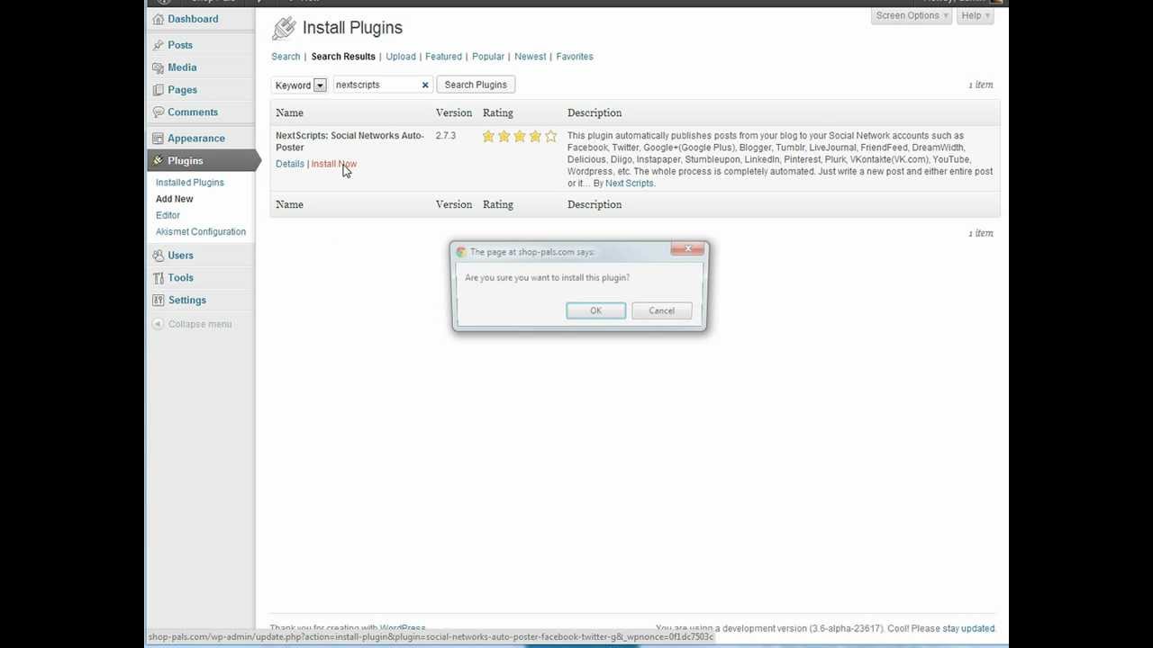Screen dimensions: 1153x648
Task: Click the Collapse menu arrow icon
Action: (158, 324)
